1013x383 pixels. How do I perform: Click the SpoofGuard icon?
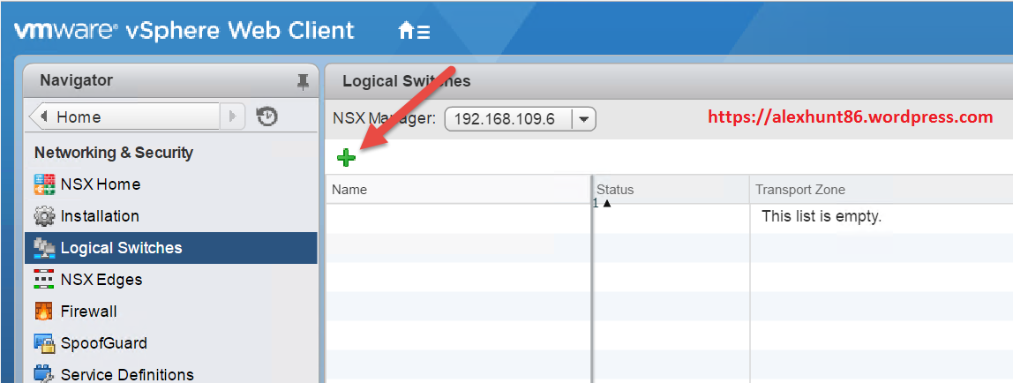[45, 343]
